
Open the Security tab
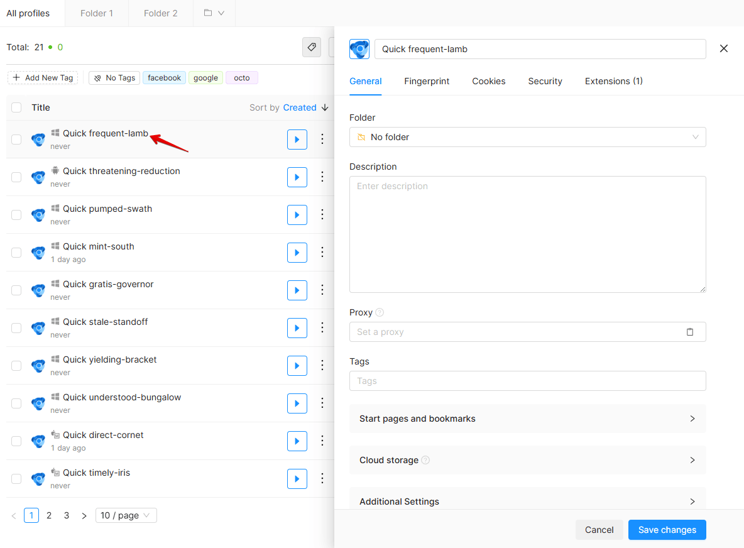(545, 81)
